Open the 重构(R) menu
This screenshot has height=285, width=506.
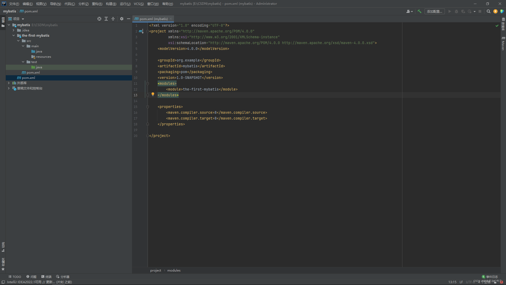tap(97, 4)
